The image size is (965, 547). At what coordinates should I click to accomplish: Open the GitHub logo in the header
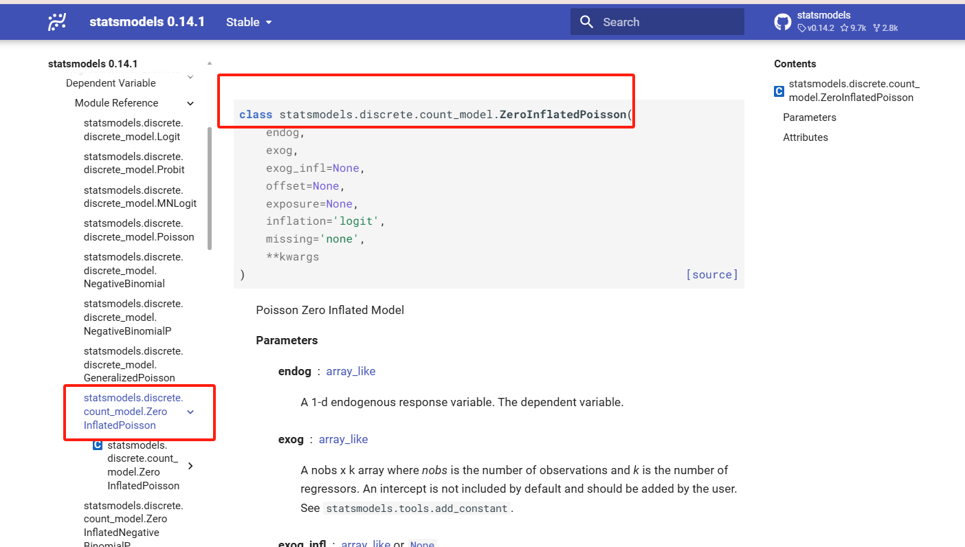click(783, 22)
